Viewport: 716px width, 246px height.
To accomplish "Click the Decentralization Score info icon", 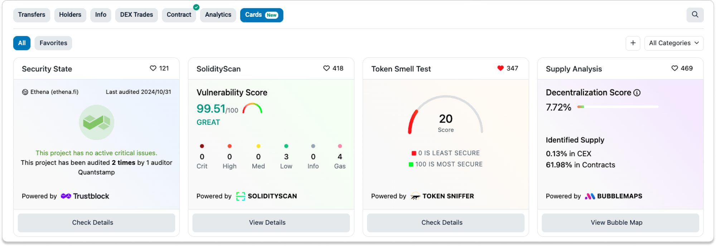I will (x=637, y=93).
